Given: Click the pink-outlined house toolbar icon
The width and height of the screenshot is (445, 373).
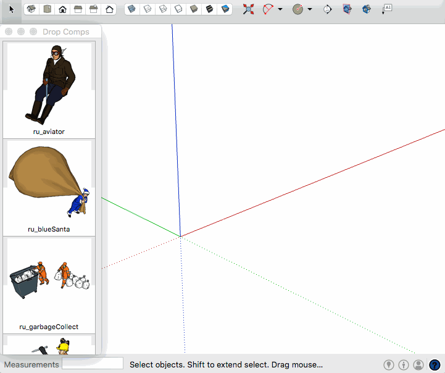Looking at the screenshot, I should (x=347, y=9).
